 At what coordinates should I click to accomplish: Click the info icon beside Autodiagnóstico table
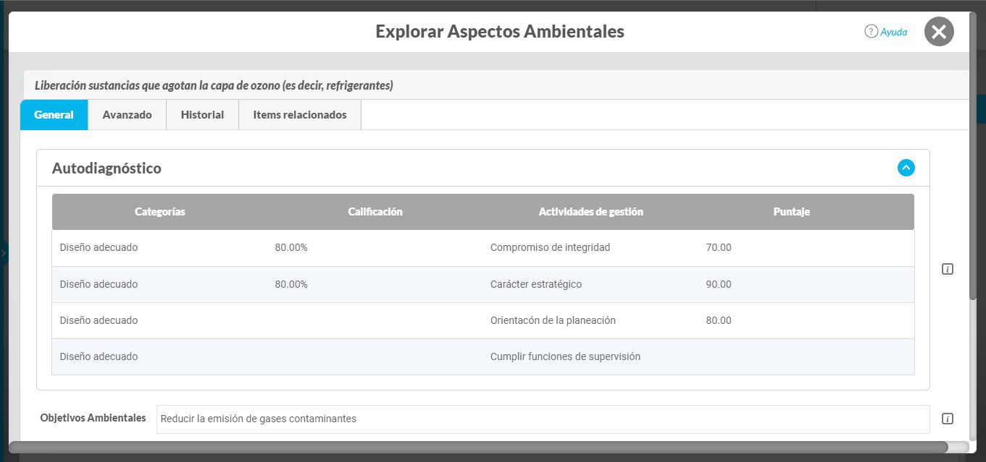[947, 269]
